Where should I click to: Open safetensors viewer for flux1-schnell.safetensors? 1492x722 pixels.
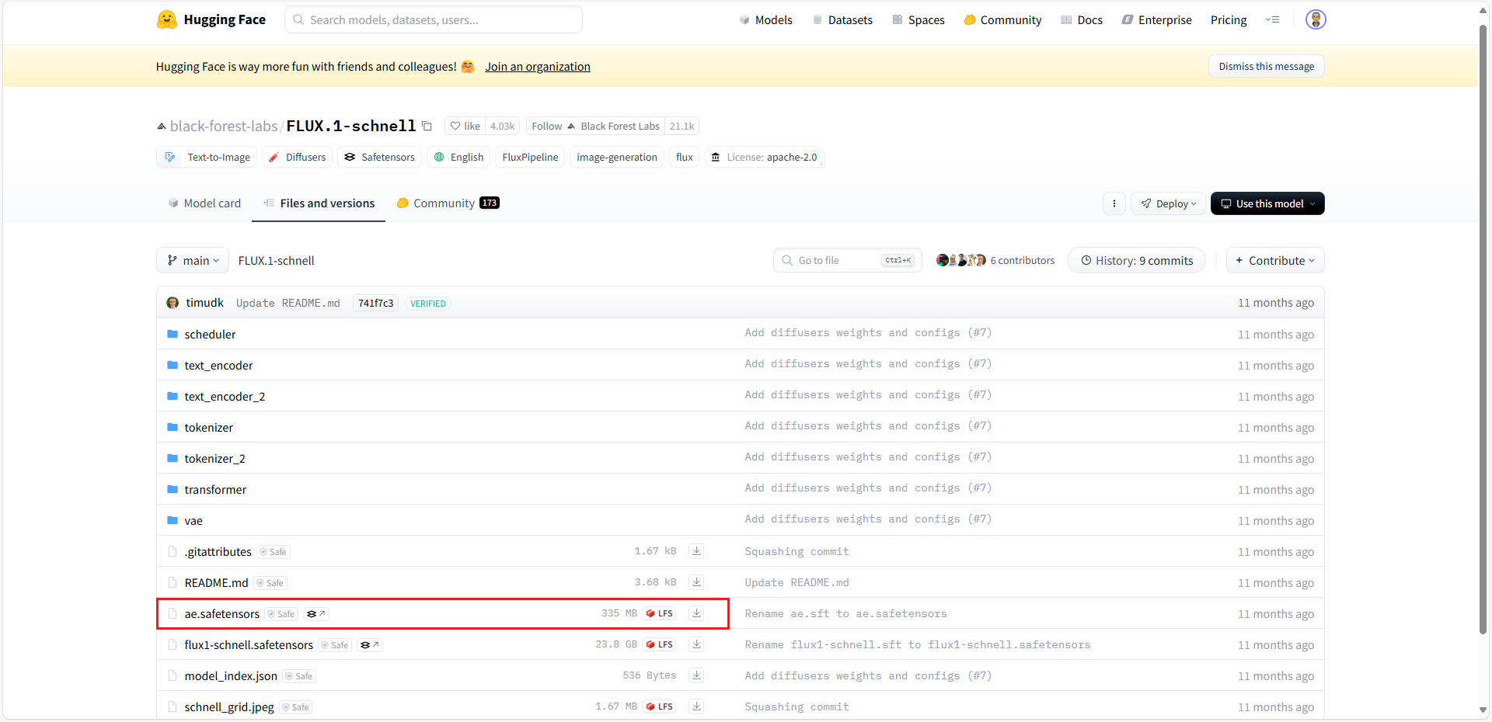tap(370, 645)
